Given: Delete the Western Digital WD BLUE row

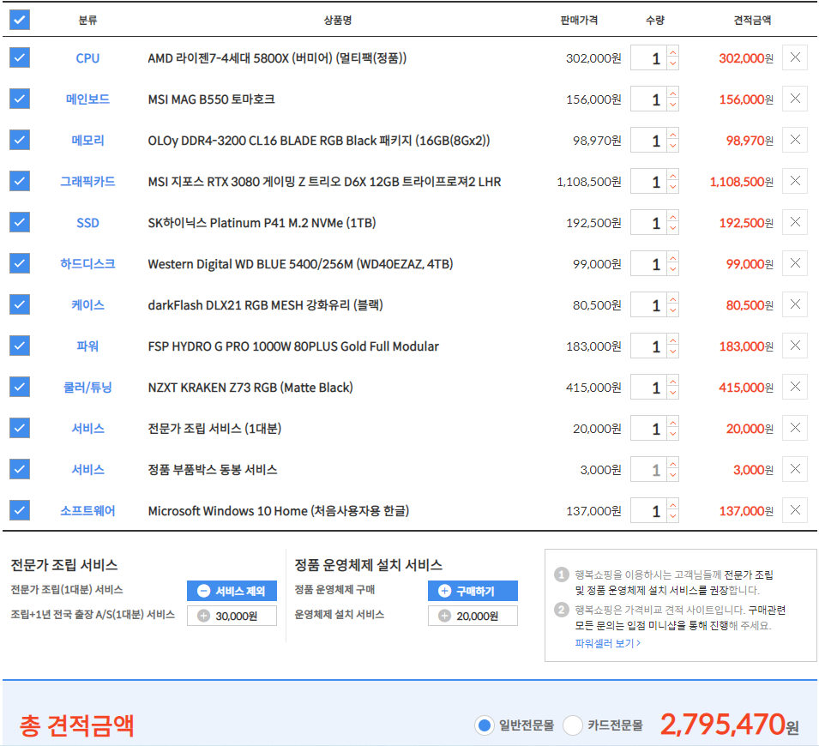Looking at the screenshot, I should pos(794,263).
